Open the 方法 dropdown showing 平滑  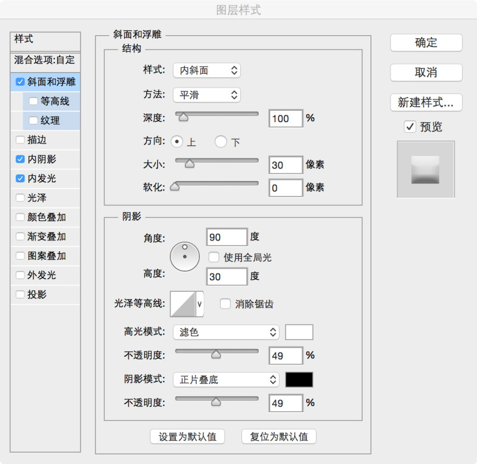tap(207, 95)
